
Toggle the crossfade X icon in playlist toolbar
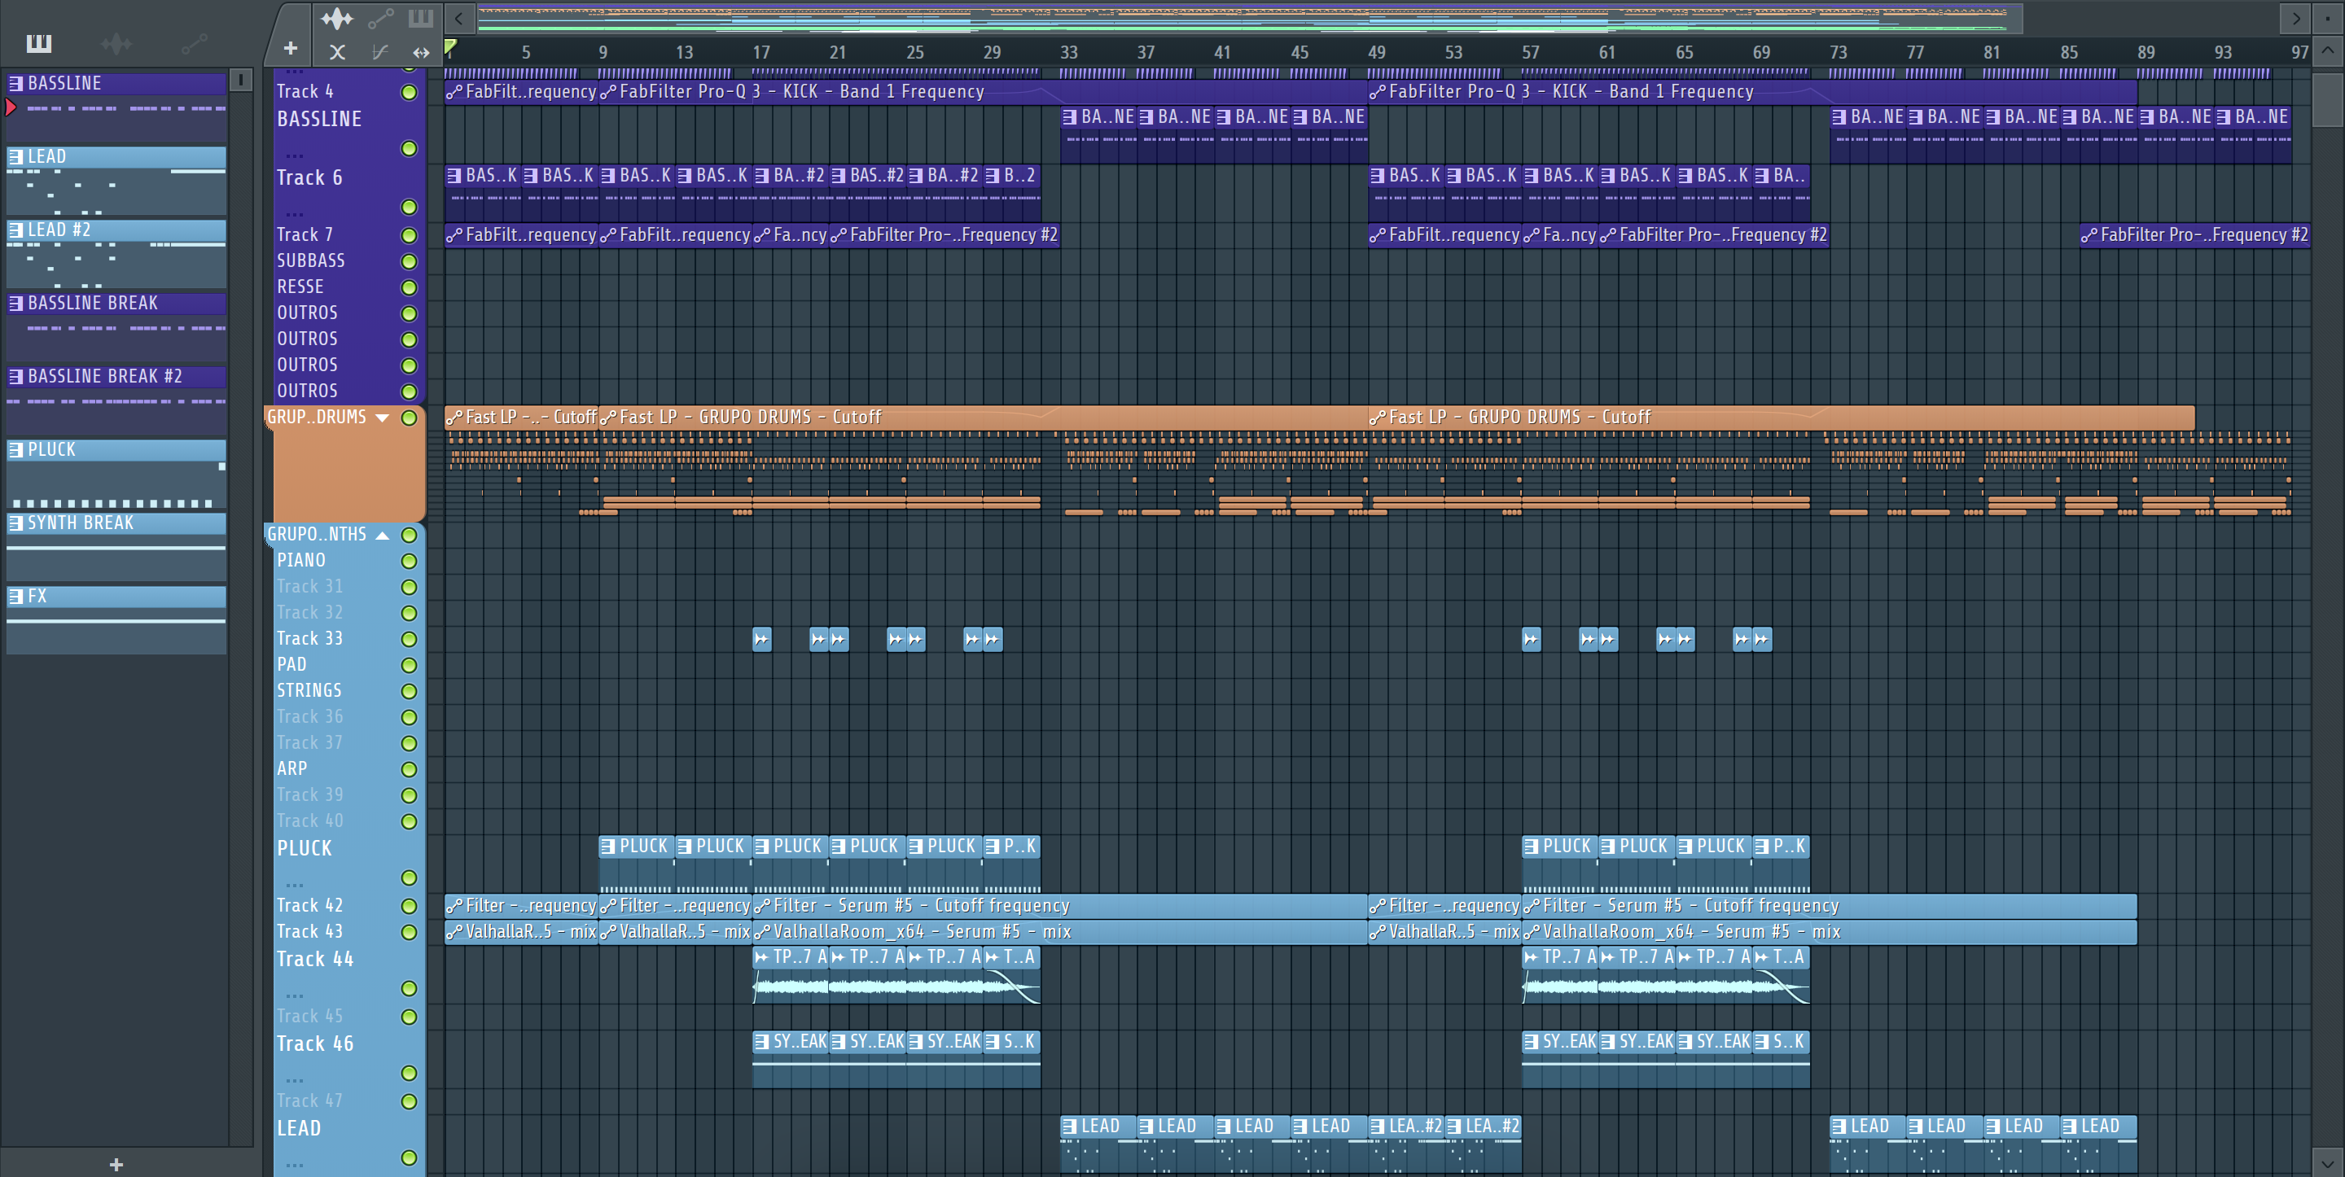click(x=337, y=52)
